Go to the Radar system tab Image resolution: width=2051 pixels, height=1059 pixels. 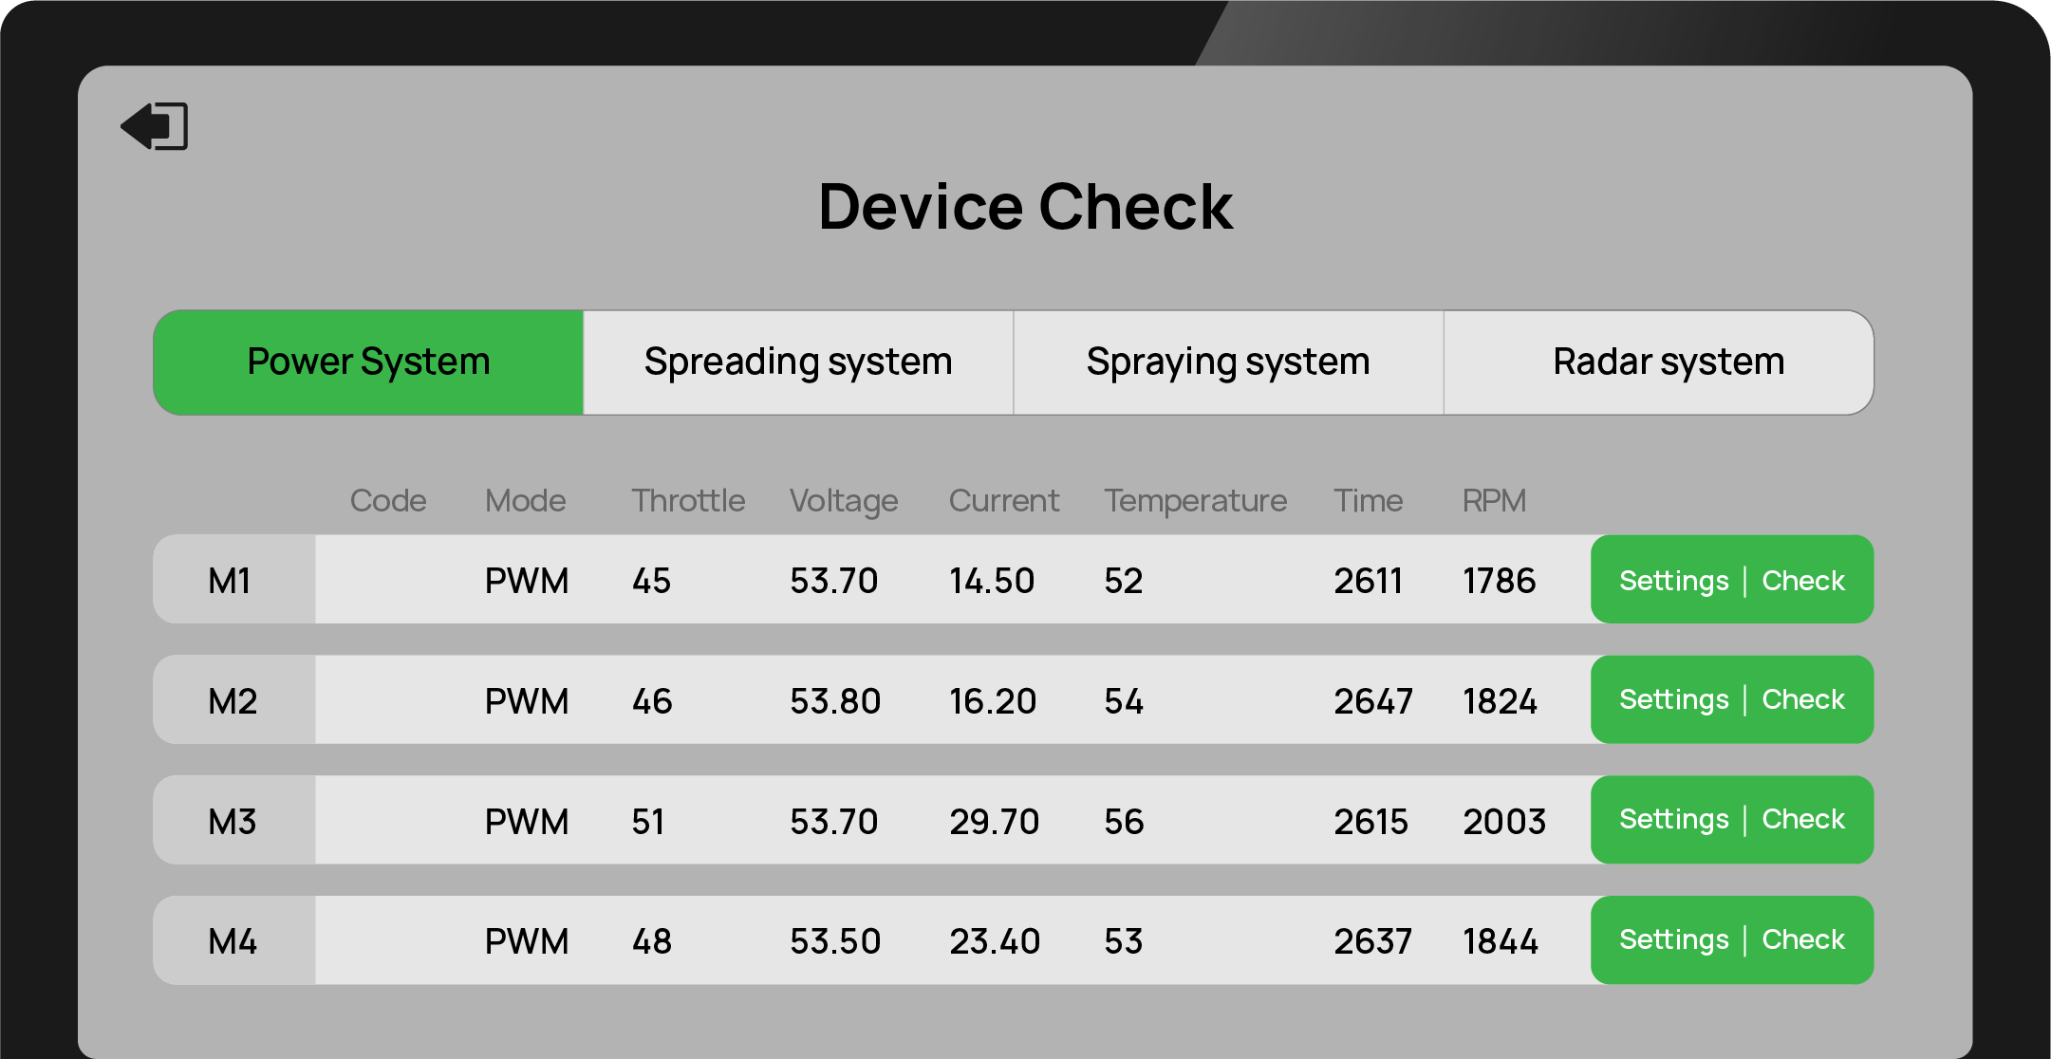point(1668,362)
